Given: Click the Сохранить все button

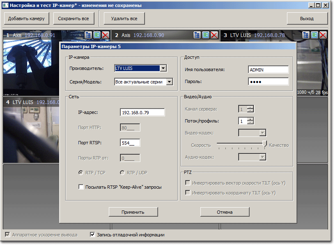Looking at the screenshot, I should click(x=73, y=18).
